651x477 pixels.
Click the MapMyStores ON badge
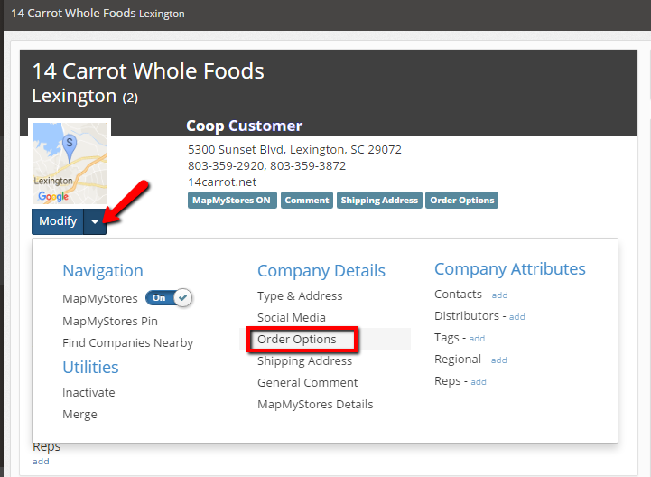click(231, 201)
